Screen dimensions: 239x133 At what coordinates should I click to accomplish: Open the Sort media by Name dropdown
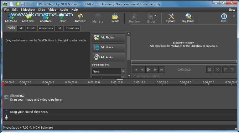[108, 71]
